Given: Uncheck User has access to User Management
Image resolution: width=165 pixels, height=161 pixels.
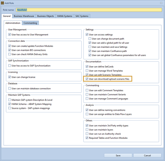Looking at the screenshot, I should (10, 35).
